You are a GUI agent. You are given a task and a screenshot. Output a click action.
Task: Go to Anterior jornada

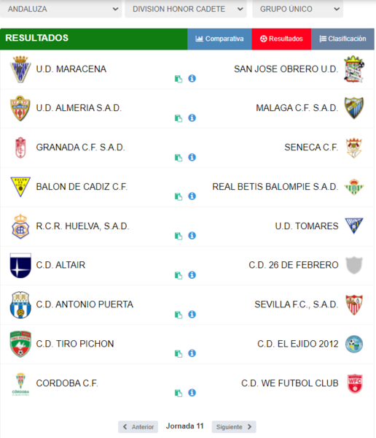[x=138, y=427]
